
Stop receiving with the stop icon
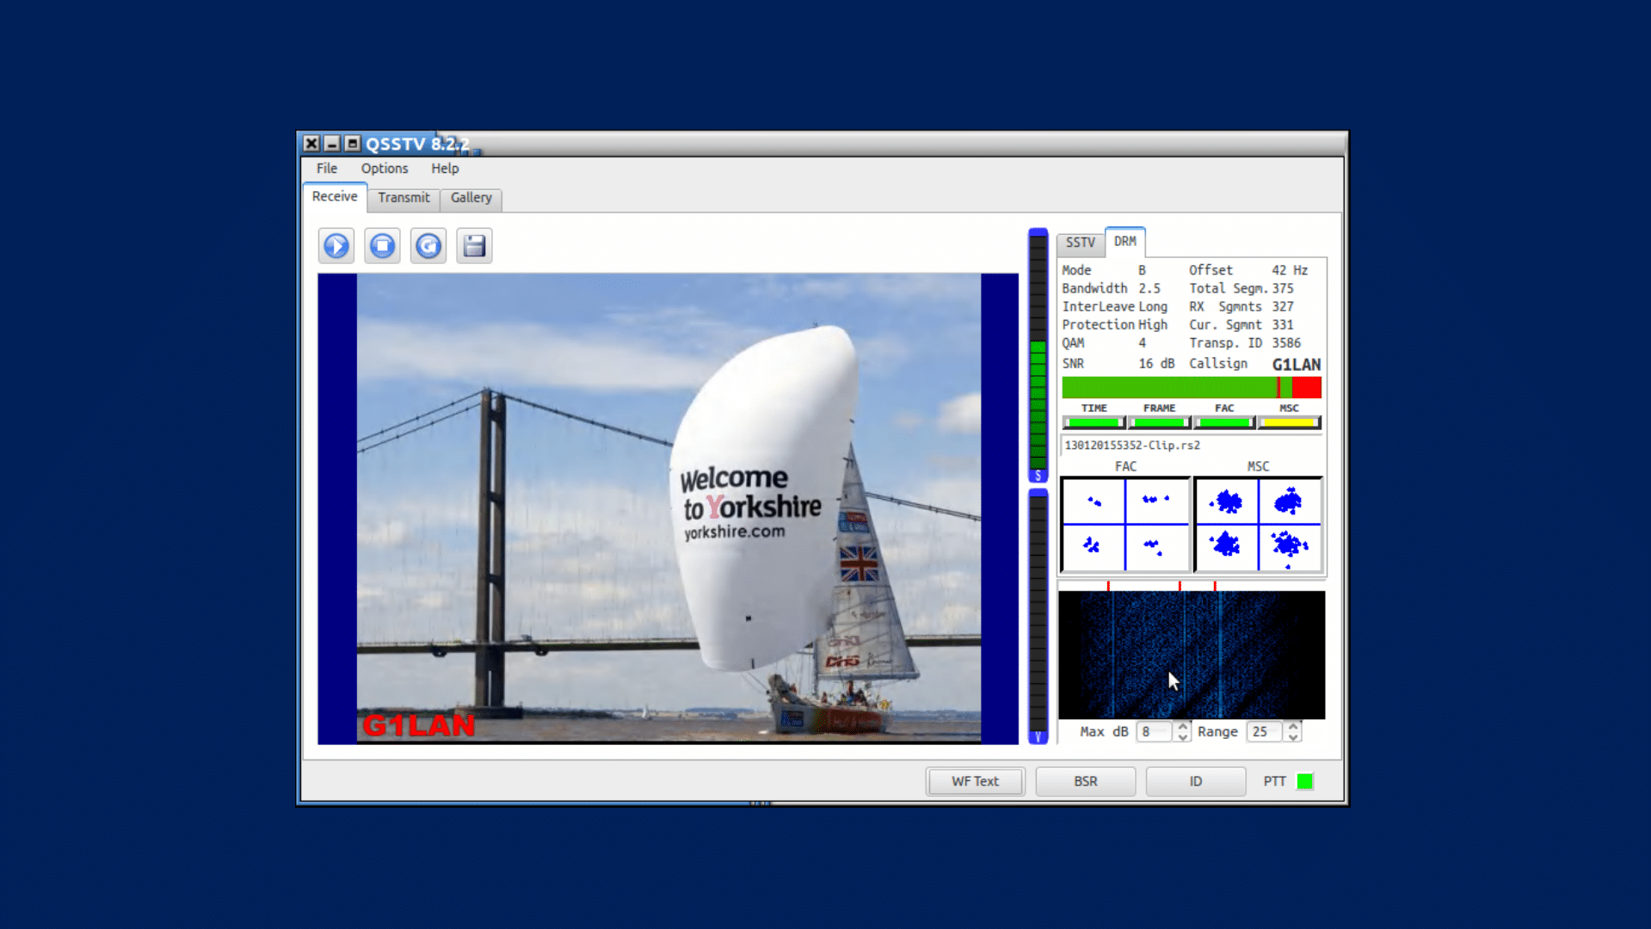coord(382,246)
